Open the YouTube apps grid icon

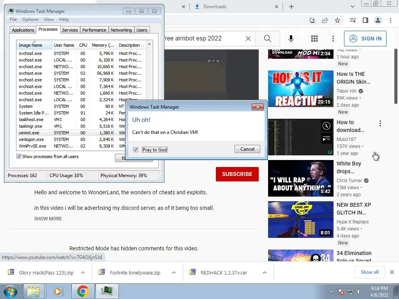click(x=314, y=39)
